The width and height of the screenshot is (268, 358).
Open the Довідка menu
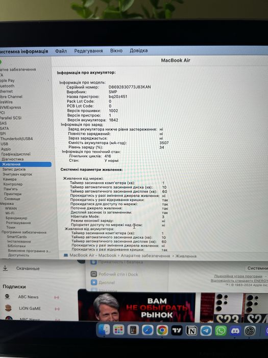point(138,51)
